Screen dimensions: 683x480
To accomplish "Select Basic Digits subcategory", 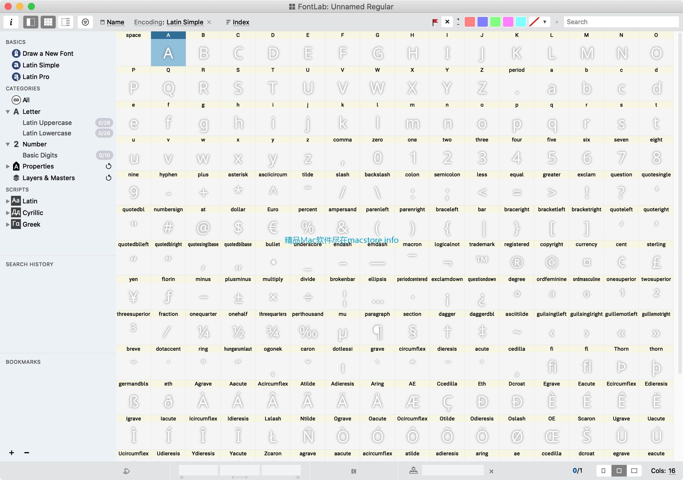I will (40, 155).
